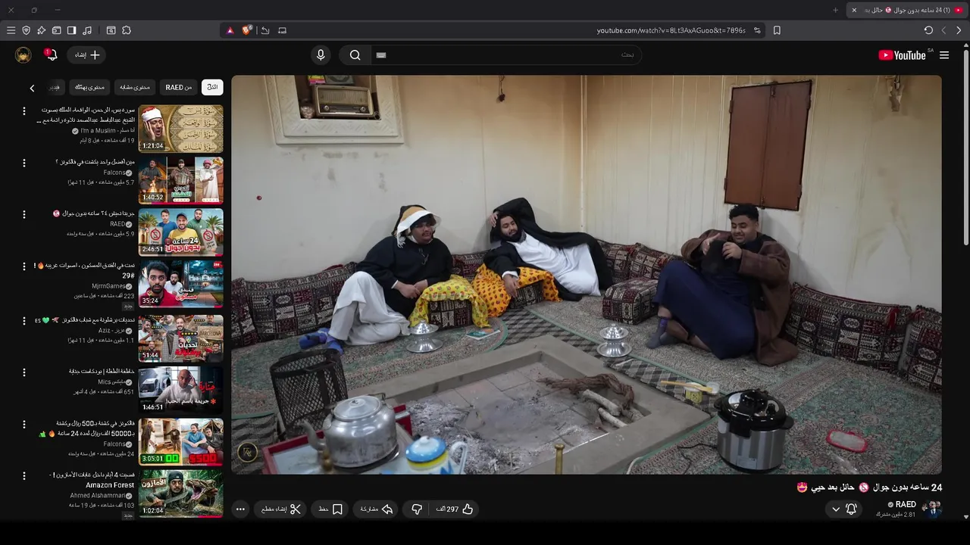Toggle the browser sidebar panel

(72, 30)
